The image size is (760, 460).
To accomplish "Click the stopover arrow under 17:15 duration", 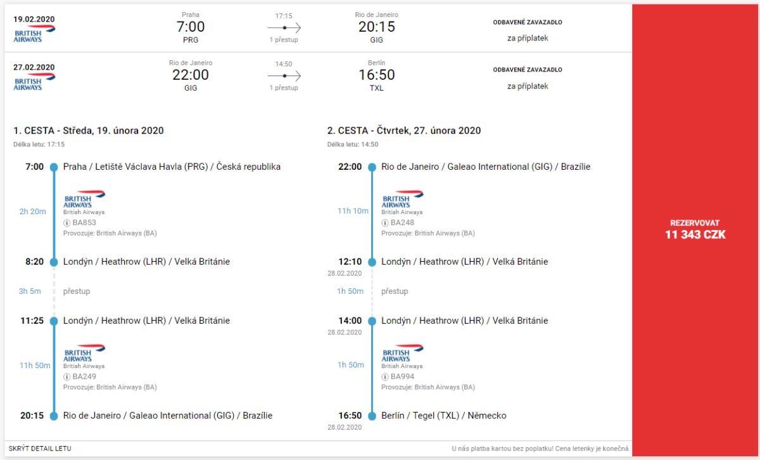I will coord(284,28).
